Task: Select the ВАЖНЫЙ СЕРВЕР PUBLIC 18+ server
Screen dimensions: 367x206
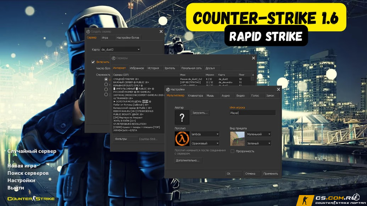Action: pos(182,82)
